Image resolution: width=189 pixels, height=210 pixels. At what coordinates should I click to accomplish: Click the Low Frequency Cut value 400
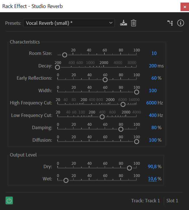[153, 115]
